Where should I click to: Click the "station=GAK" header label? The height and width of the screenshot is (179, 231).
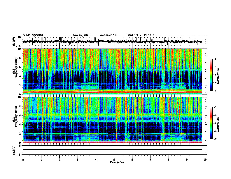click(108, 35)
